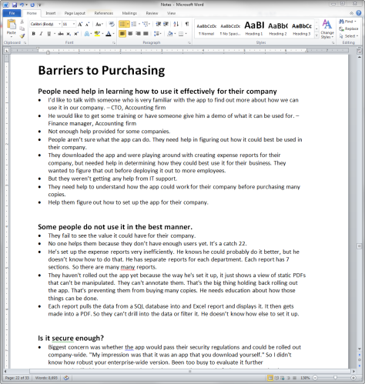Copy the selection to the clipboard
The width and height of the screenshot is (365, 384).
[x=22, y=28]
